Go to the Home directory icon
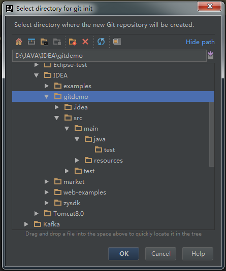The image size is (226, 271). click(19, 42)
